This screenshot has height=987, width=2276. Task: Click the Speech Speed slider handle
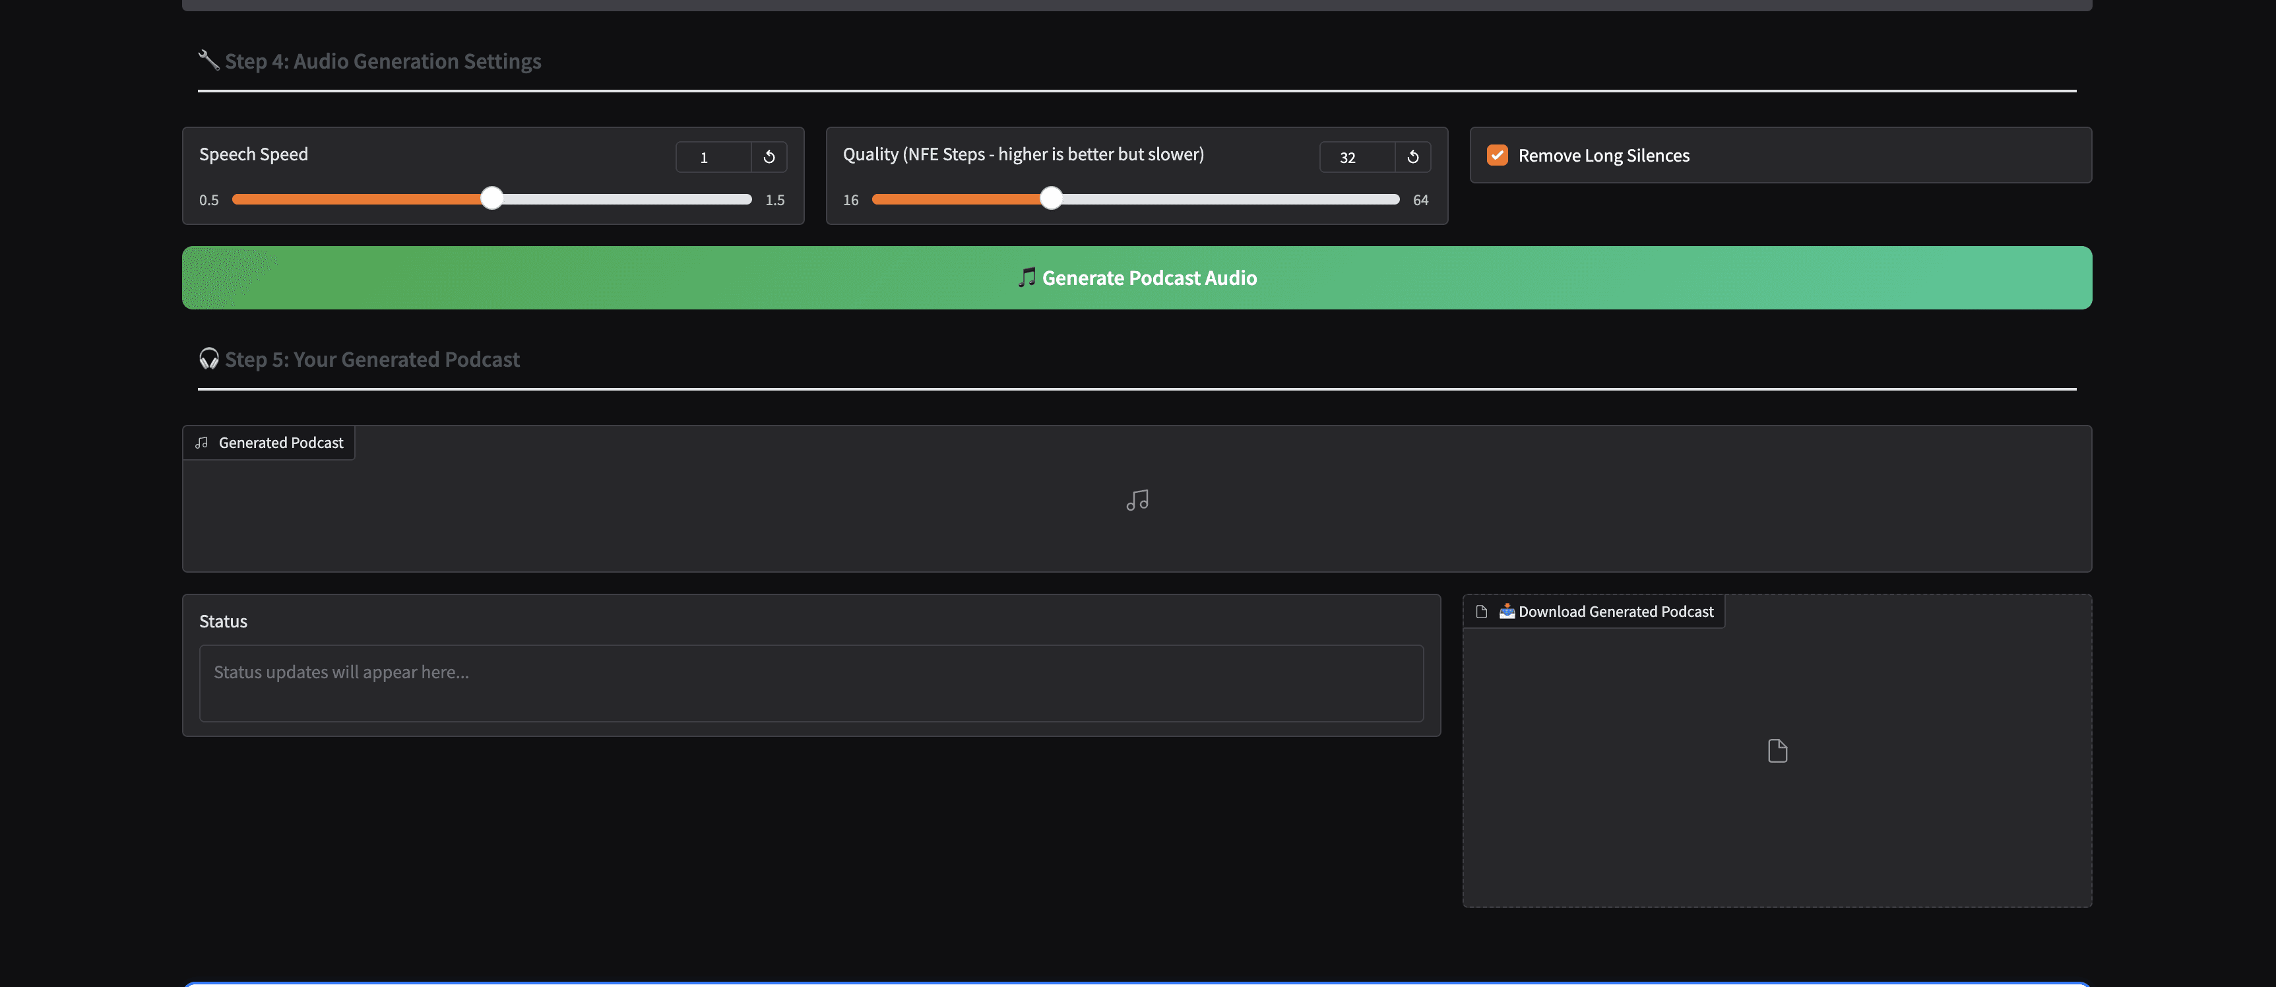[x=491, y=199]
